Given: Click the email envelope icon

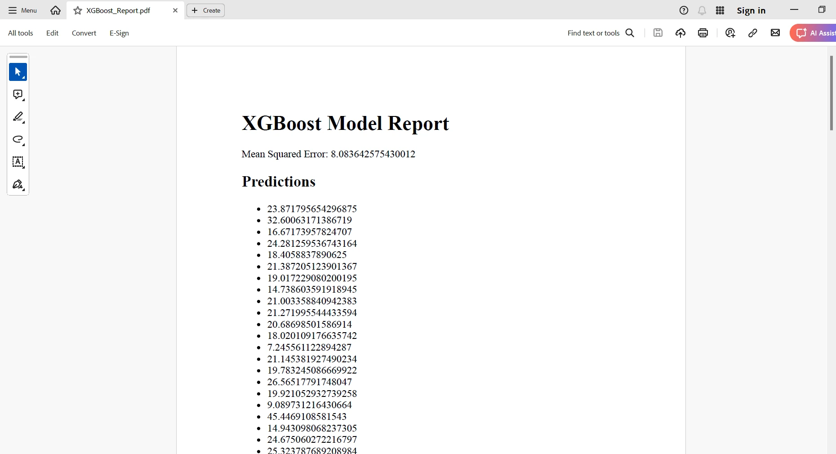Looking at the screenshot, I should click(x=775, y=33).
